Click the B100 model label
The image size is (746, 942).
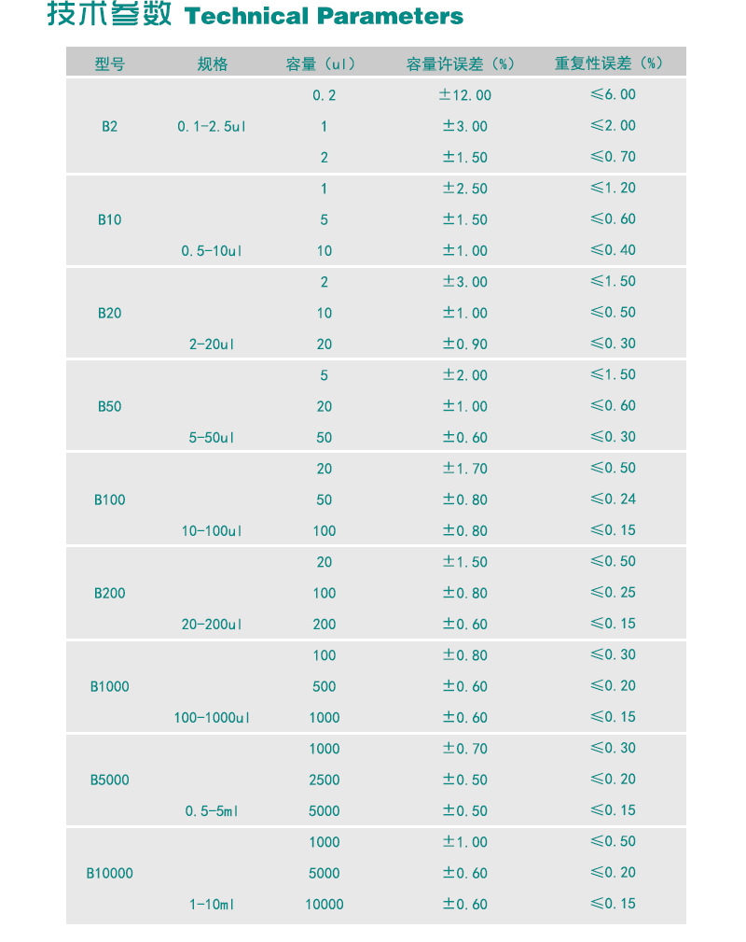109,499
